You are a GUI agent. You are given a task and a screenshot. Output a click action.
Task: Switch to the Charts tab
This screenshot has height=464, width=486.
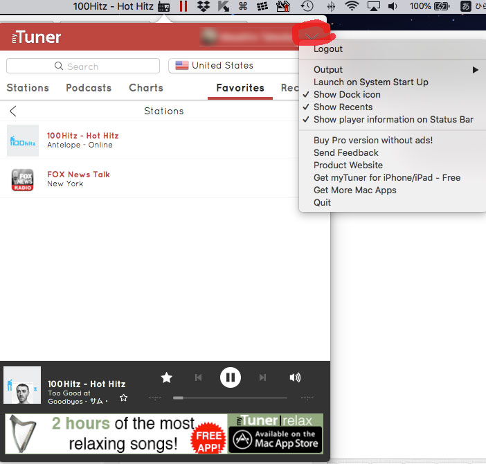(x=146, y=88)
